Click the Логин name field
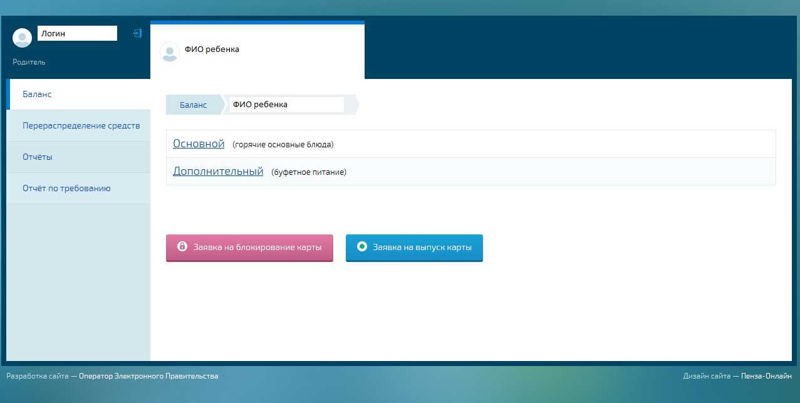The image size is (800, 403). [77, 33]
